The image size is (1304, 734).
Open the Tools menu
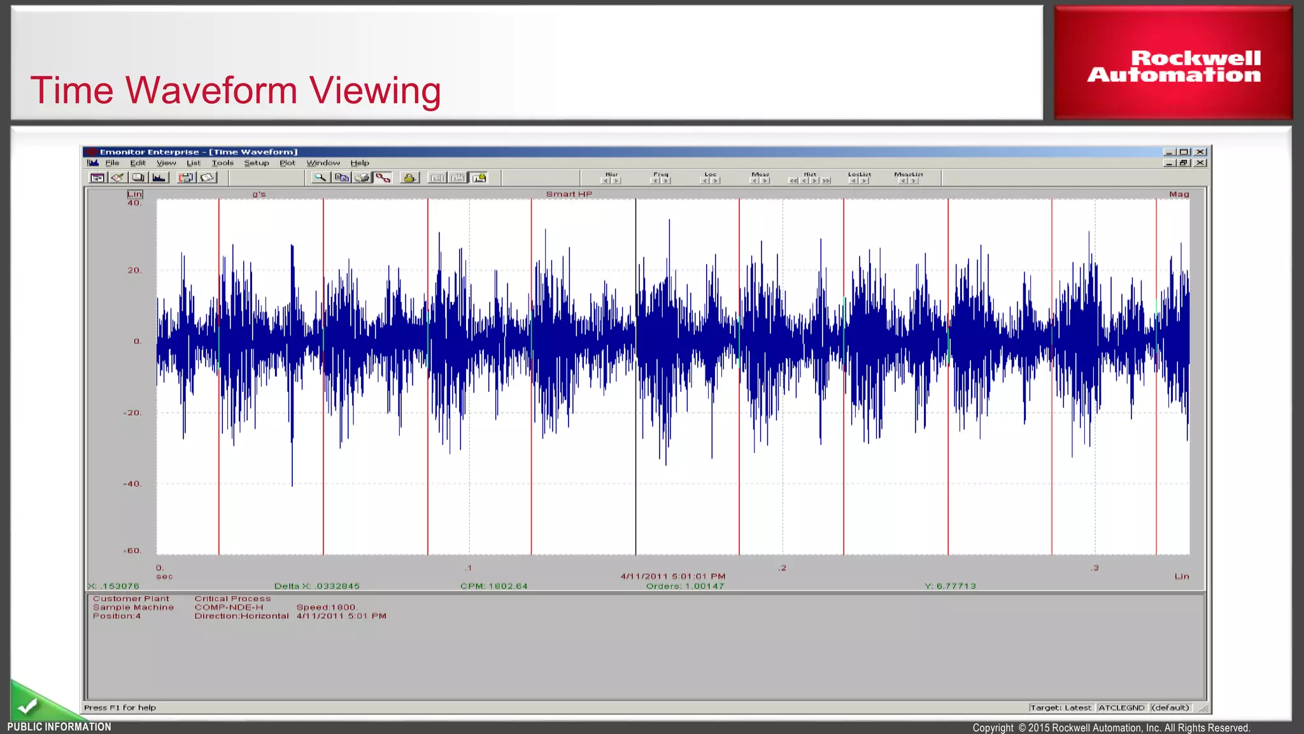pyautogui.click(x=223, y=163)
